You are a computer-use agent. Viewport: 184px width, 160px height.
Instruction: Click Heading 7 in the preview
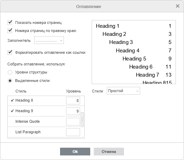click(x=147, y=75)
